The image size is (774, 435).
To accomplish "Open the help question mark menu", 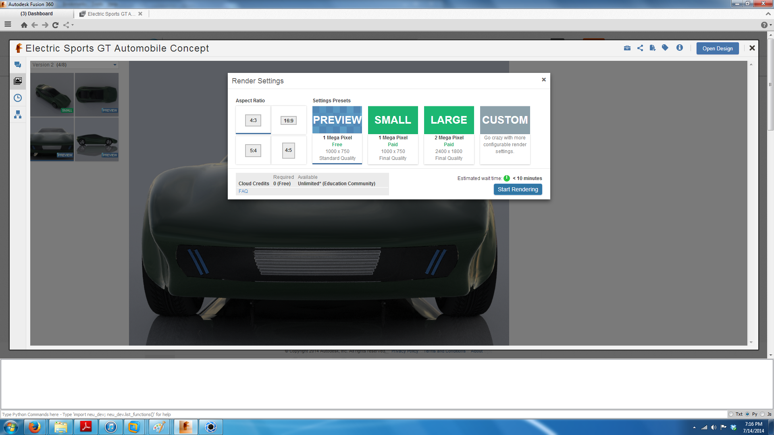I will [766, 25].
